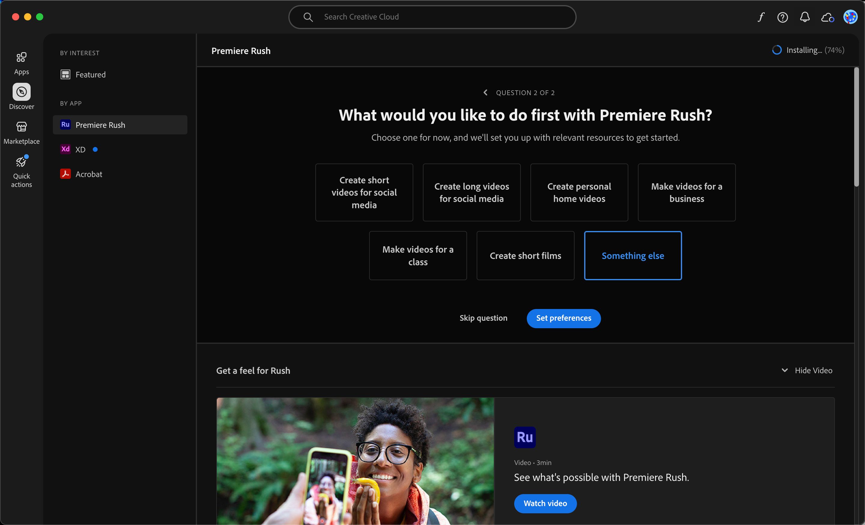865x525 pixels.
Task: Select 'Create short films' option
Action: click(525, 256)
